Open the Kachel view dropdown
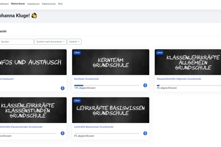Viewport: 221px width, 147px height. pos(74,42)
